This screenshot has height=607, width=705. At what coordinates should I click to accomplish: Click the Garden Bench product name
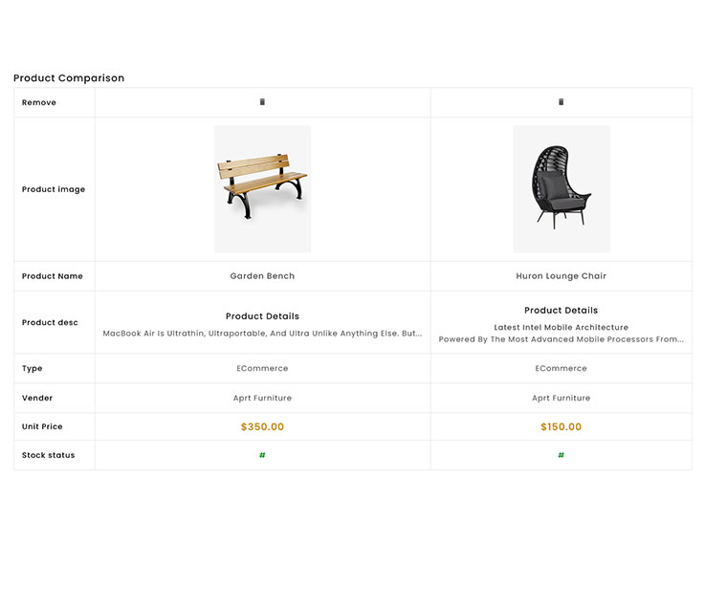click(262, 276)
